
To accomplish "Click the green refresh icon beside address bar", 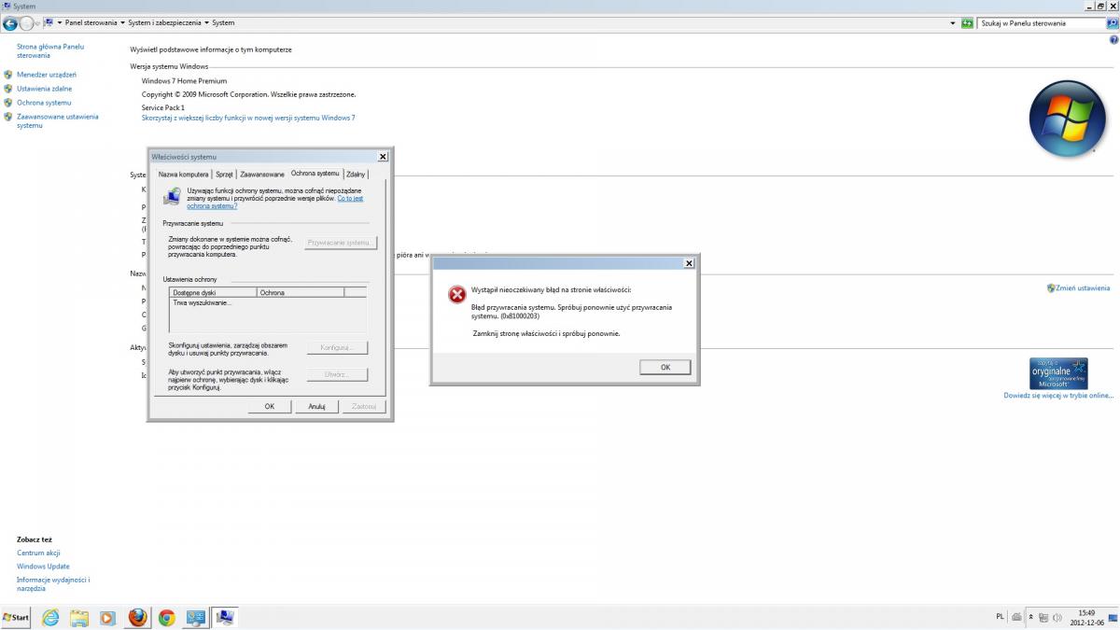I will tap(968, 22).
